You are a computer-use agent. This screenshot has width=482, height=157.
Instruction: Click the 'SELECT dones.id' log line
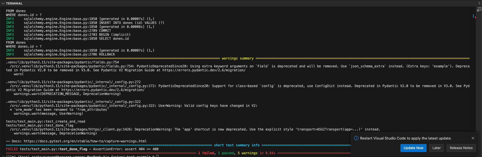coord(67,39)
